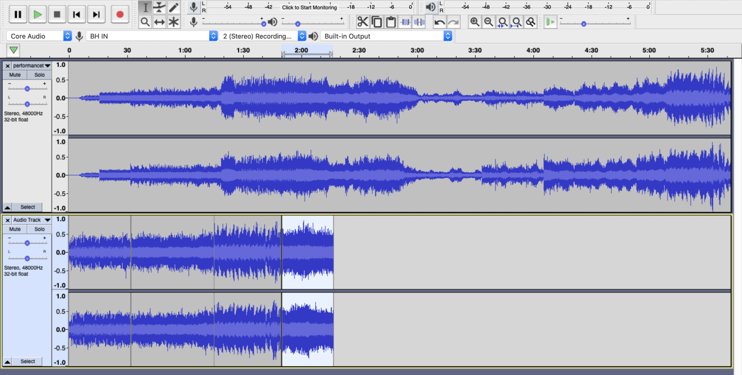Open the Built-in Output device dropdown
The image size is (742, 375).
(x=386, y=36)
